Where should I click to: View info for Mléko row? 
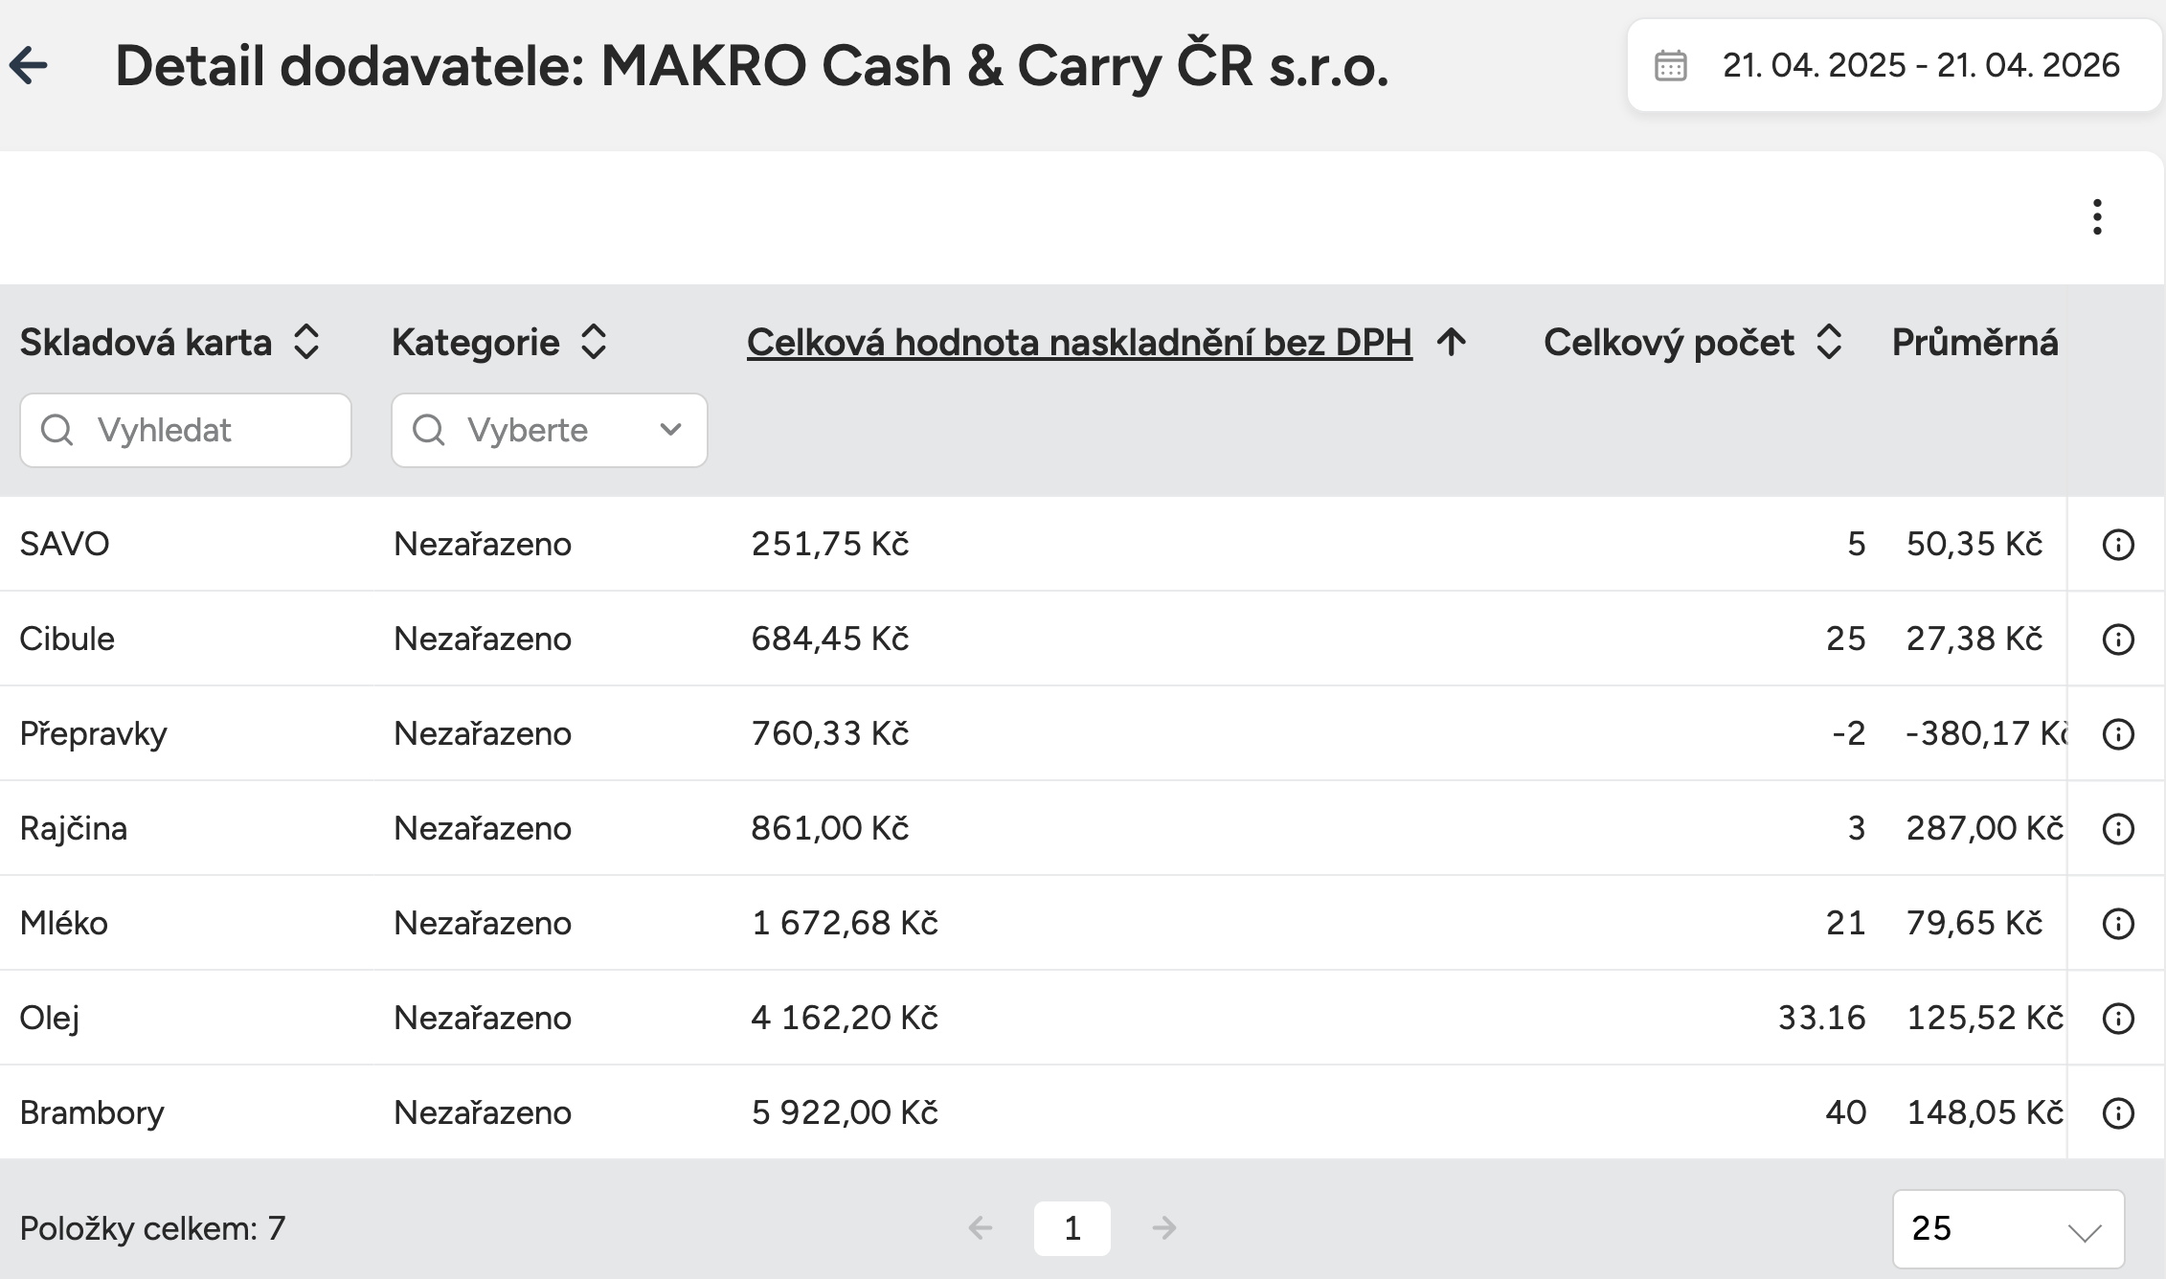click(x=2117, y=924)
